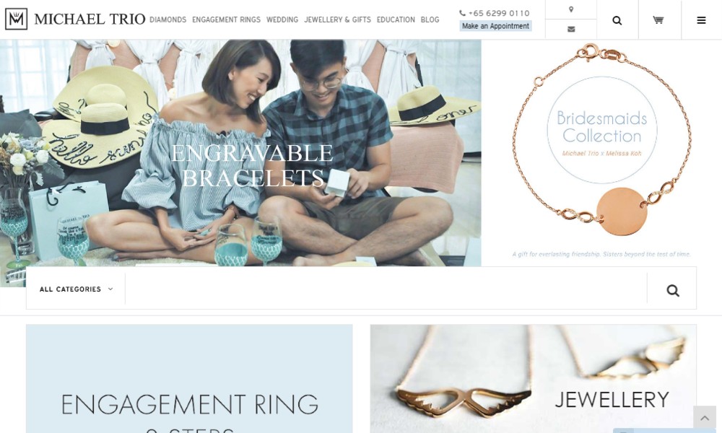Open the Bridesmaids Collection bracelet banner
This screenshot has height=433, width=722.
[x=601, y=153]
